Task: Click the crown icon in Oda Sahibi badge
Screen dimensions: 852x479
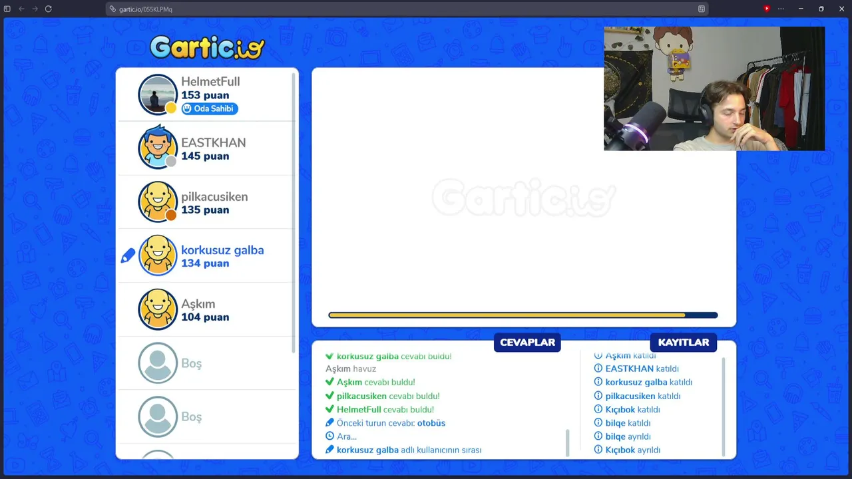Action: pos(187,108)
